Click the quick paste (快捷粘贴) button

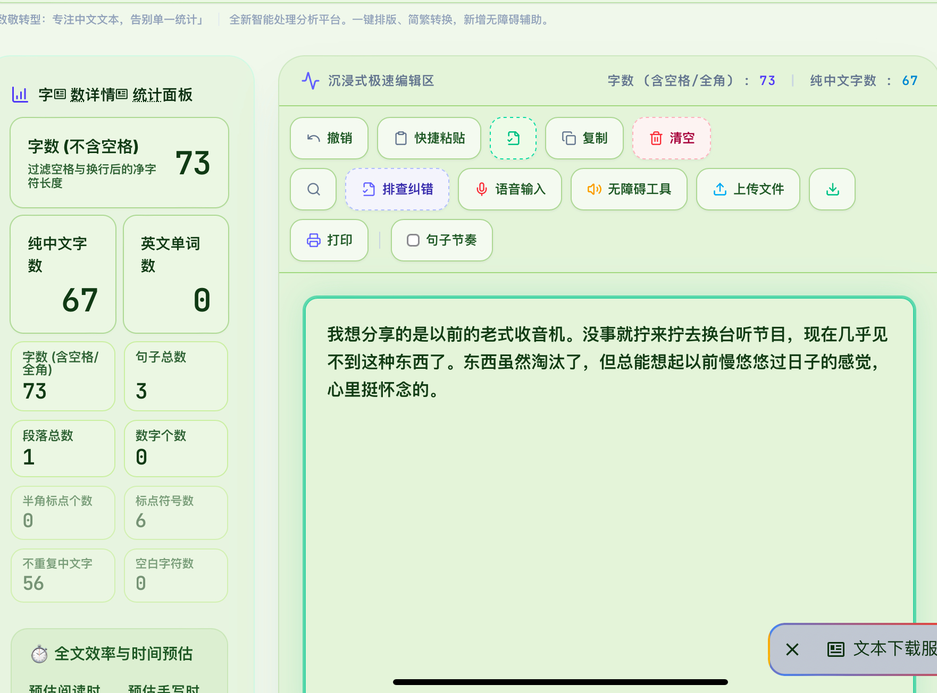point(429,138)
